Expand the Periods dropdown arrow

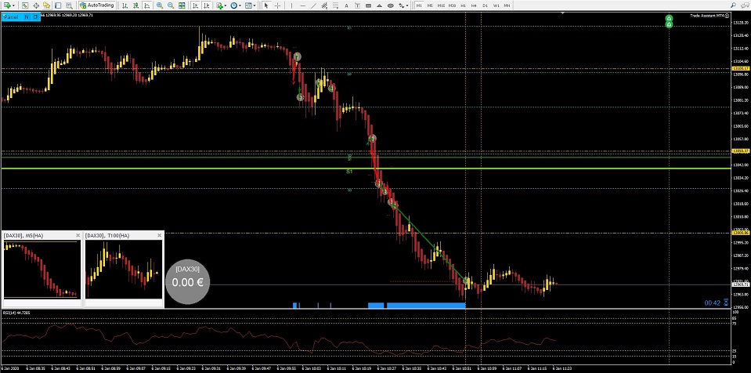click(x=240, y=5)
